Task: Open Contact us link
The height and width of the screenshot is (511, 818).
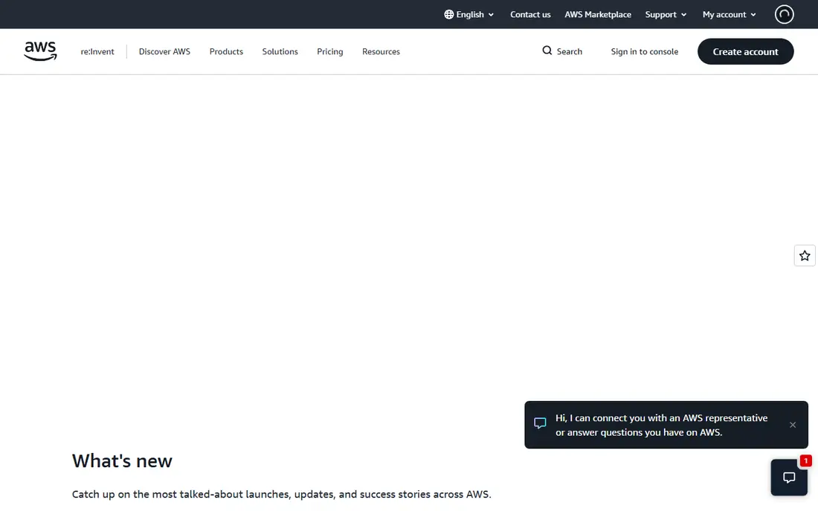Action: 530,15
